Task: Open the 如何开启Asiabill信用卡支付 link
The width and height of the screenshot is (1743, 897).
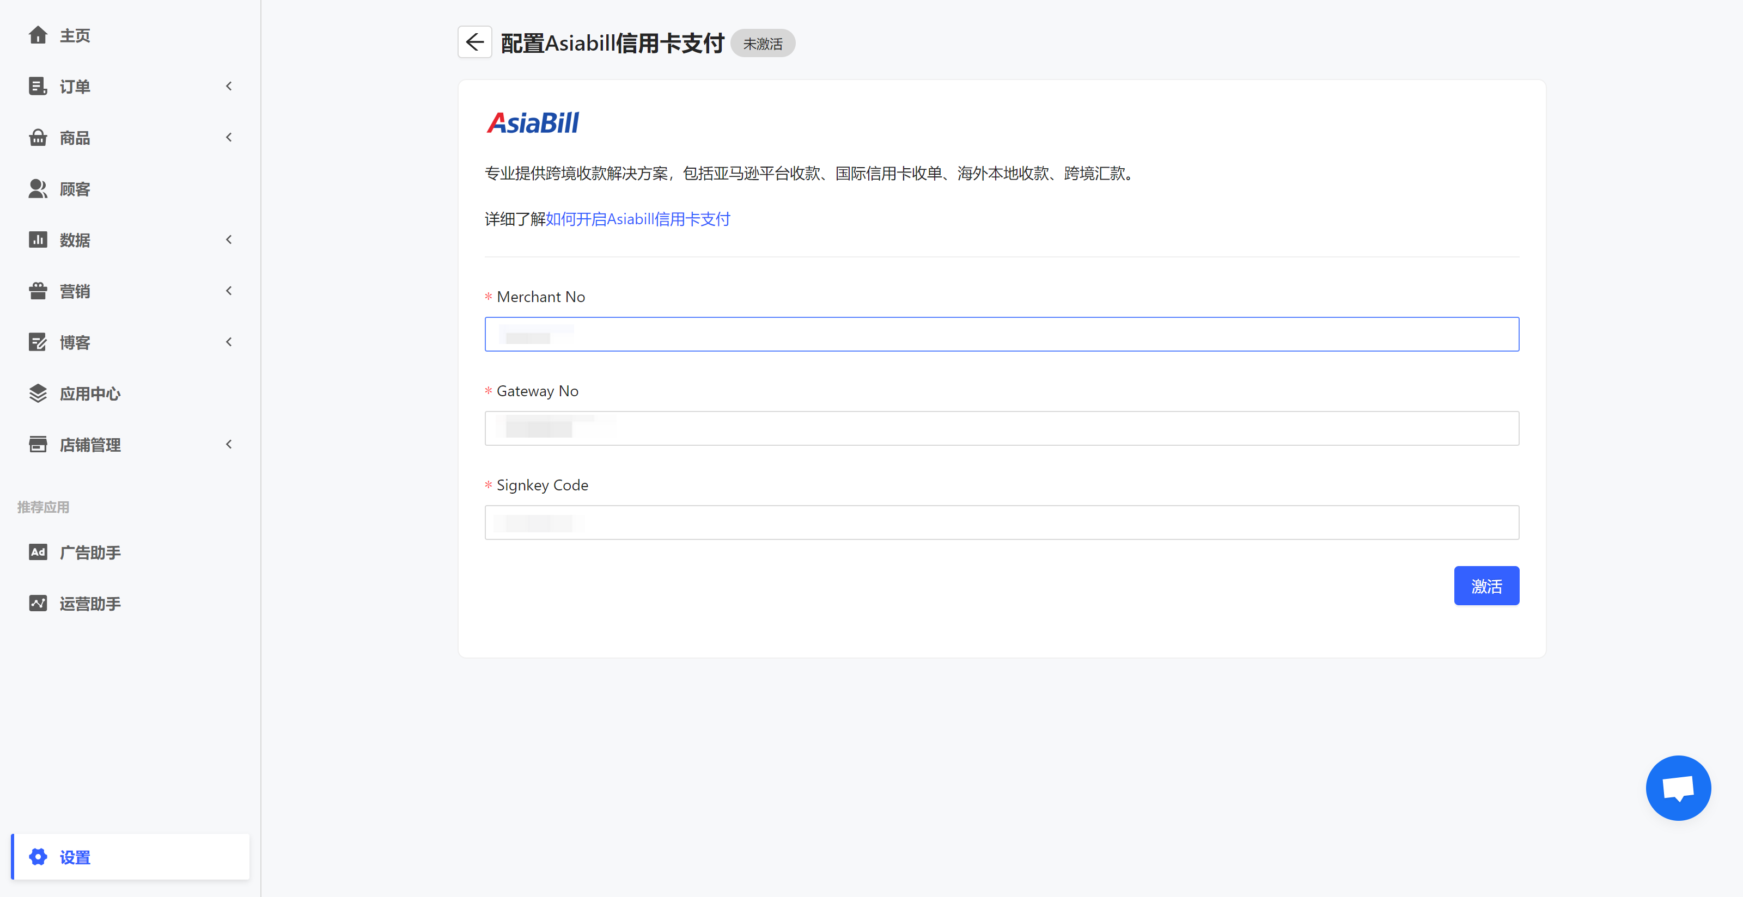Action: click(637, 219)
